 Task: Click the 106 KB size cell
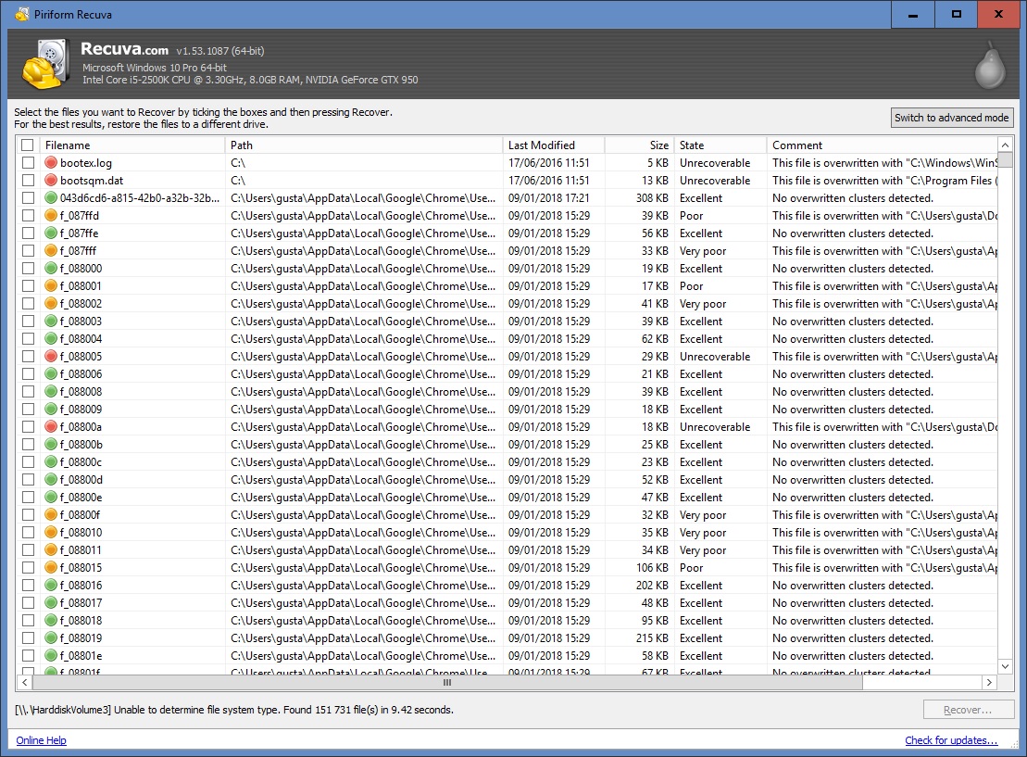(652, 568)
